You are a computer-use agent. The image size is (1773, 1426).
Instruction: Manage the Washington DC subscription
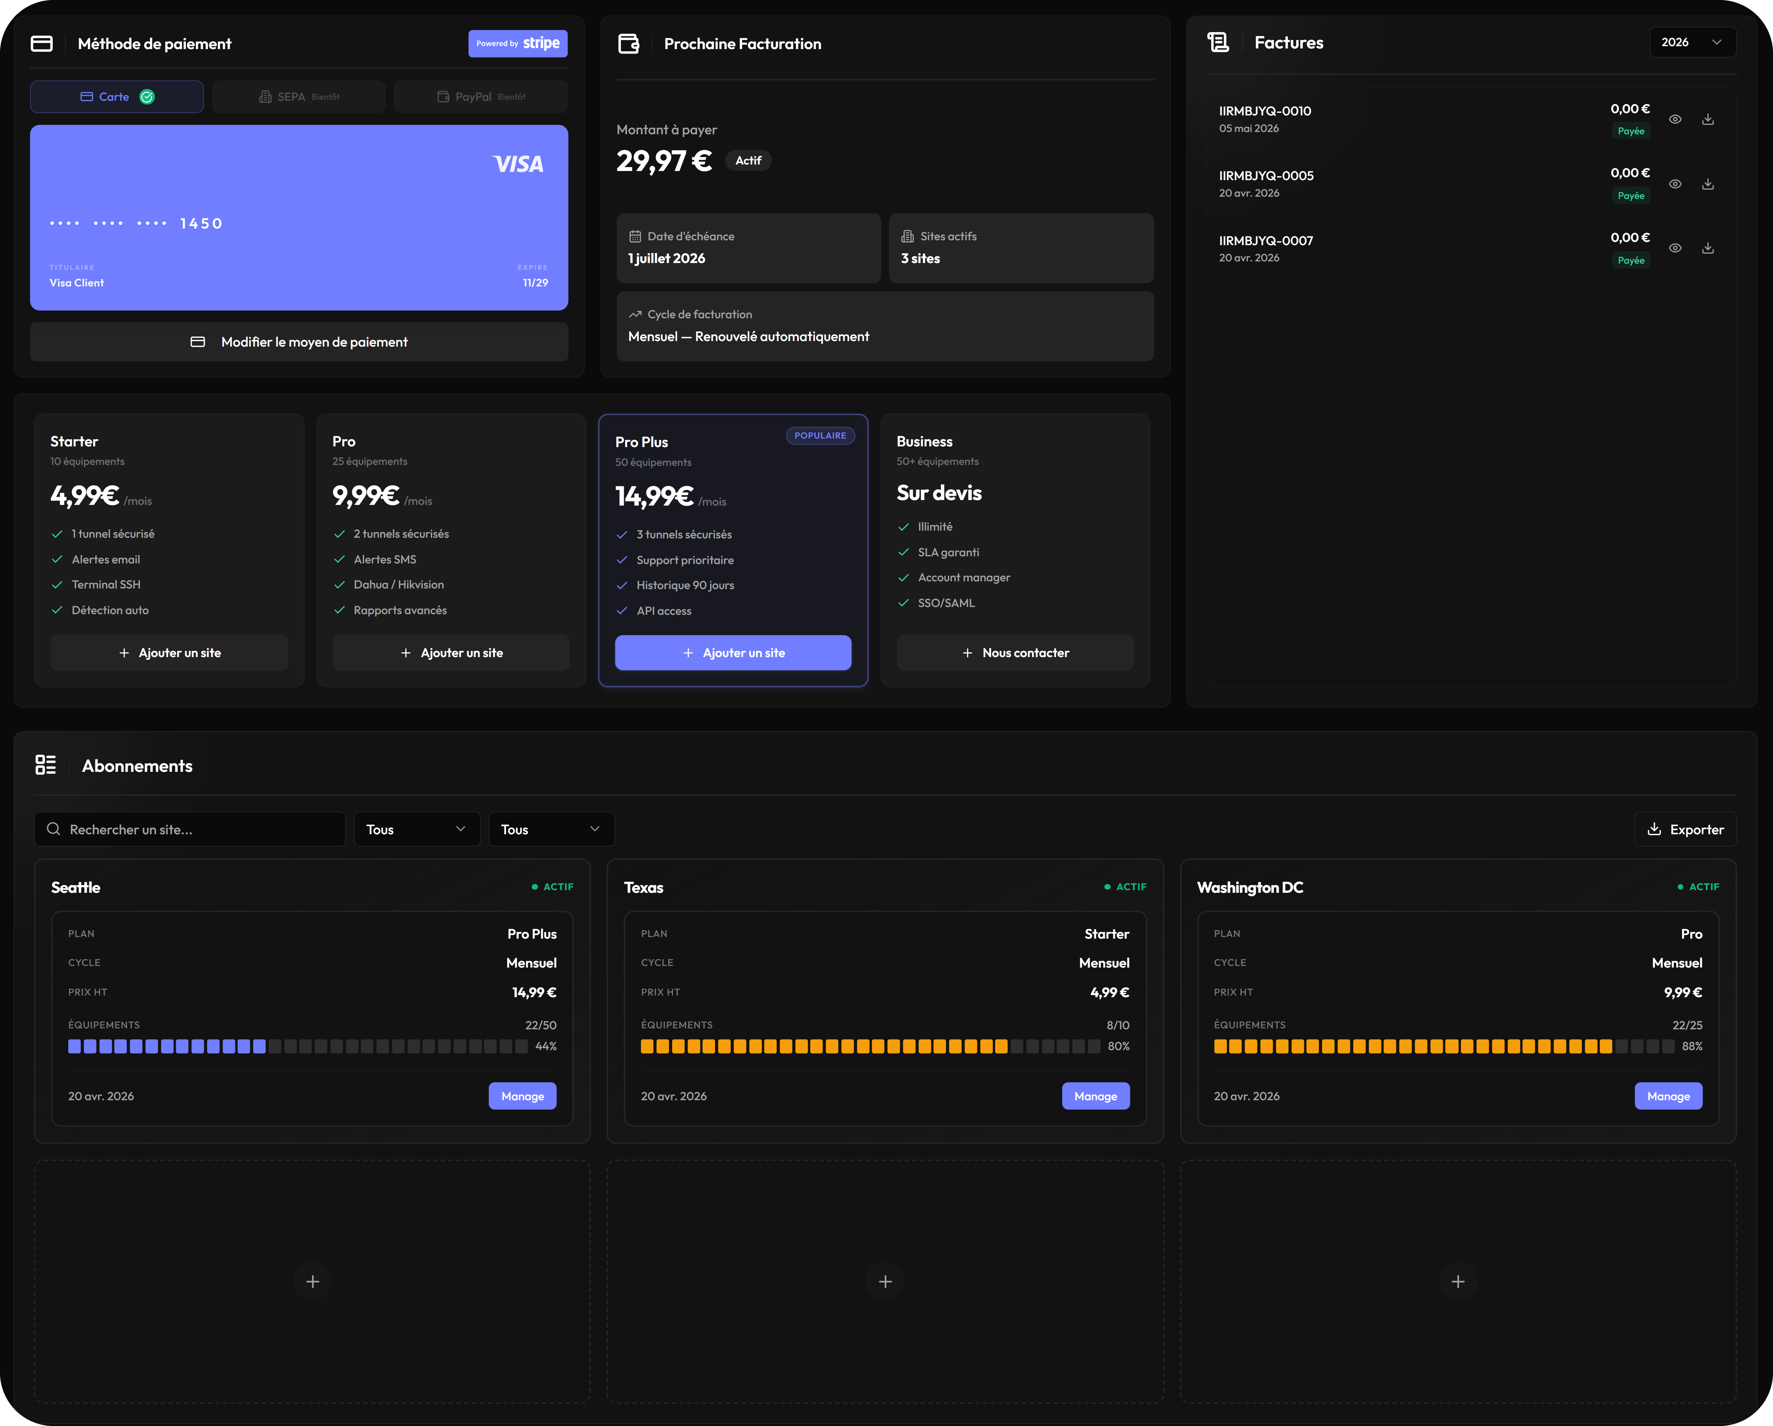[x=1669, y=1096]
